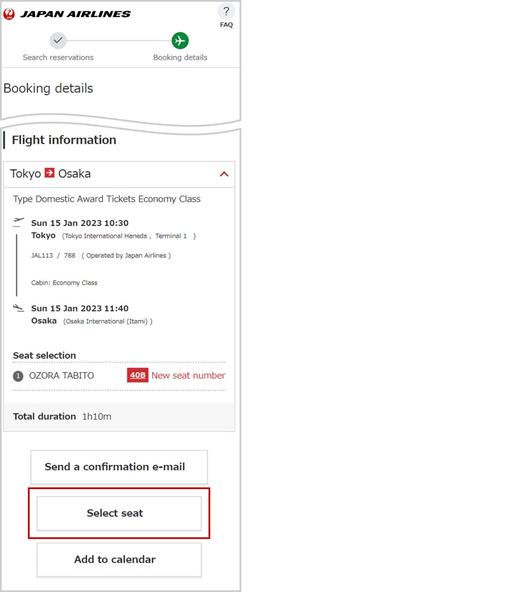Click the Search reservations checkmark step

pos(58,40)
